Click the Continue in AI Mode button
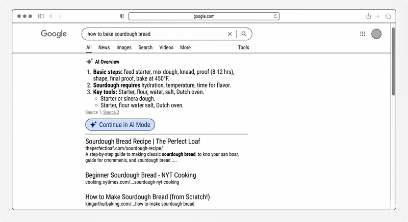408x222 pixels. (120, 125)
